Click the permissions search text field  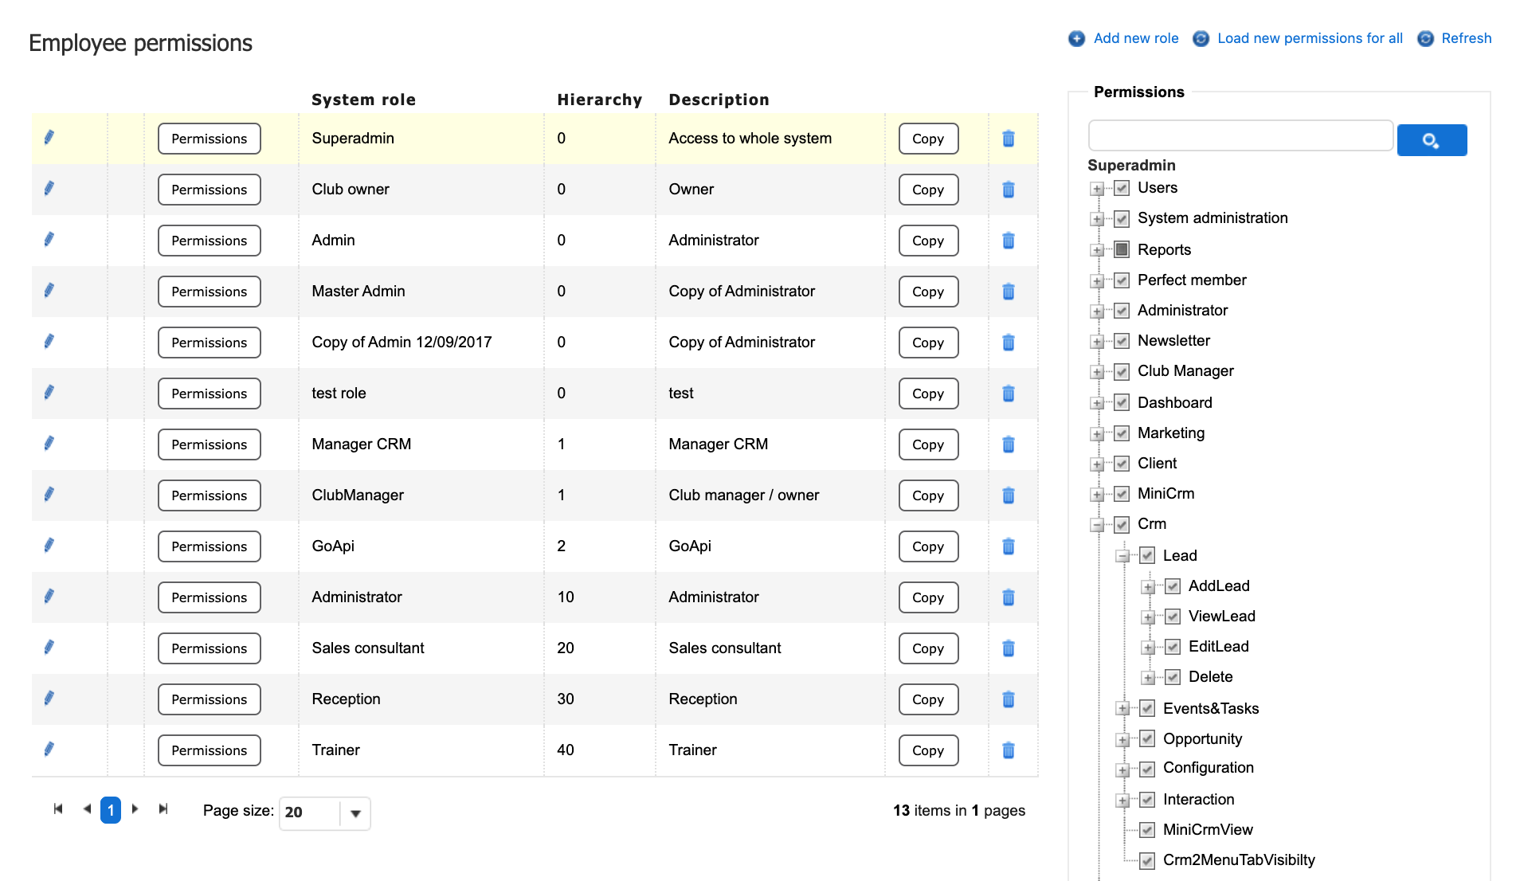(1240, 136)
